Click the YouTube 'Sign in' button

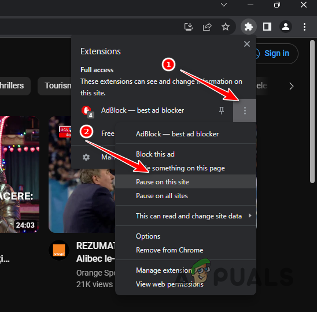point(277,54)
